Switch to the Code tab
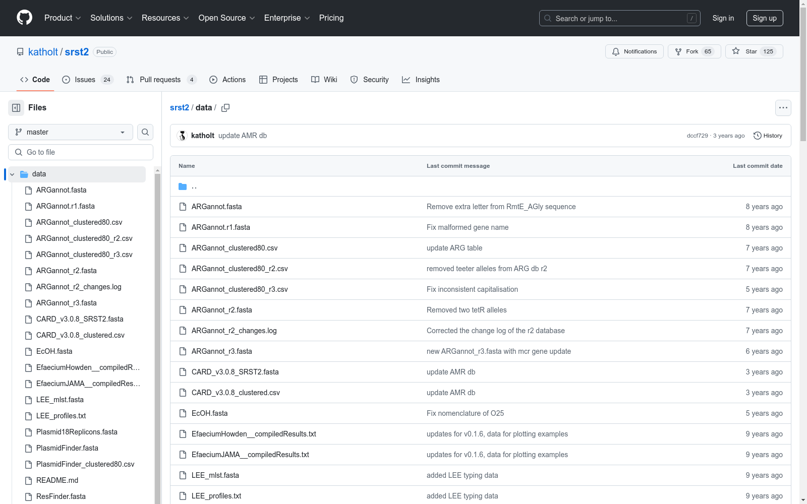Image resolution: width=807 pixels, height=504 pixels. [35, 80]
